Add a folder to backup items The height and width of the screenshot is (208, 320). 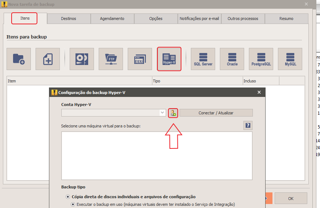coord(19,59)
